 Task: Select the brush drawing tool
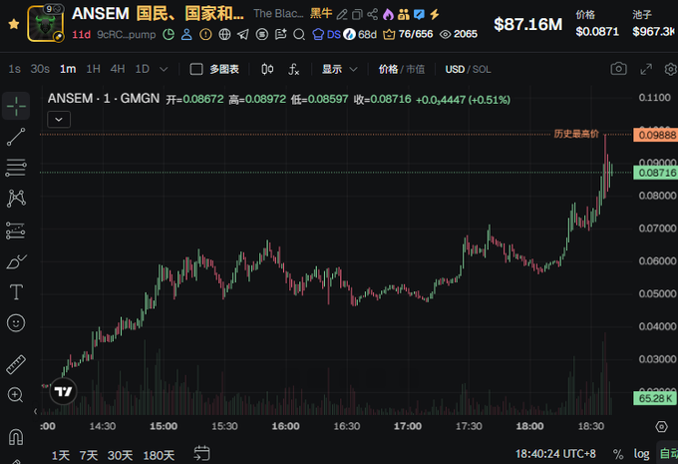16,261
